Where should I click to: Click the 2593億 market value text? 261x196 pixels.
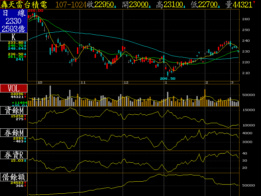[14, 29]
